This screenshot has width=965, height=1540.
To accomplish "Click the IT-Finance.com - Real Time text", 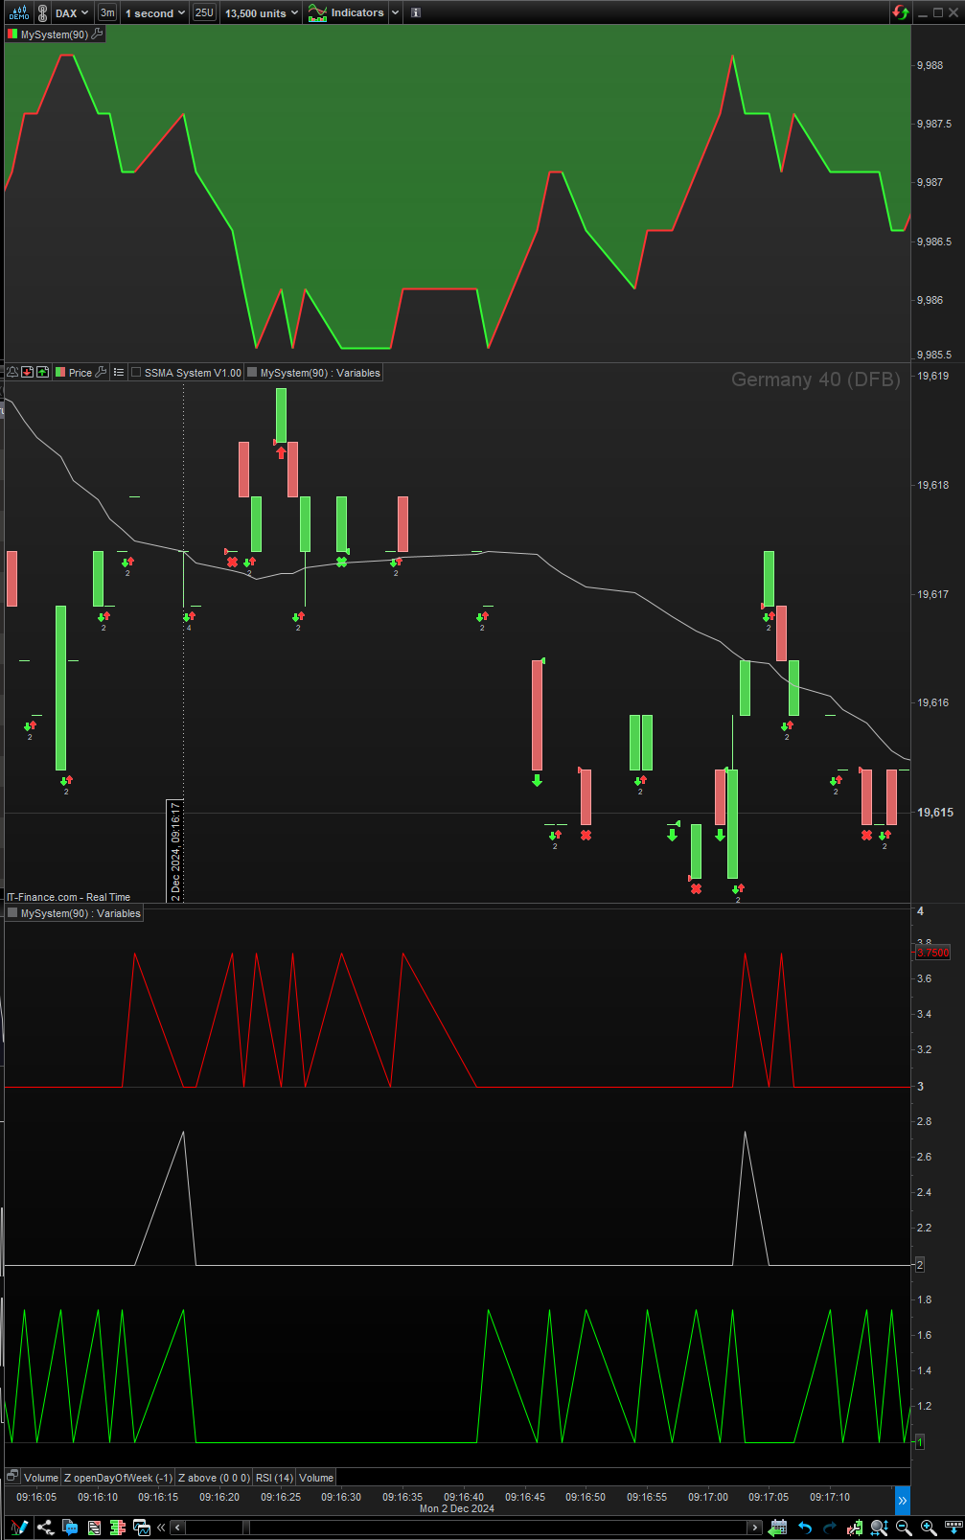I will pyautogui.click(x=68, y=897).
